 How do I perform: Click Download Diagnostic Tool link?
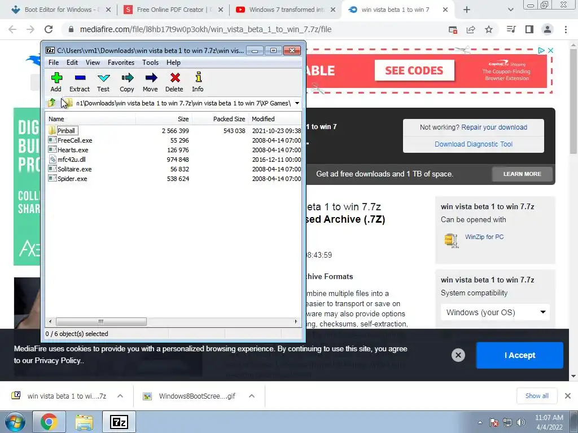pos(474,144)
